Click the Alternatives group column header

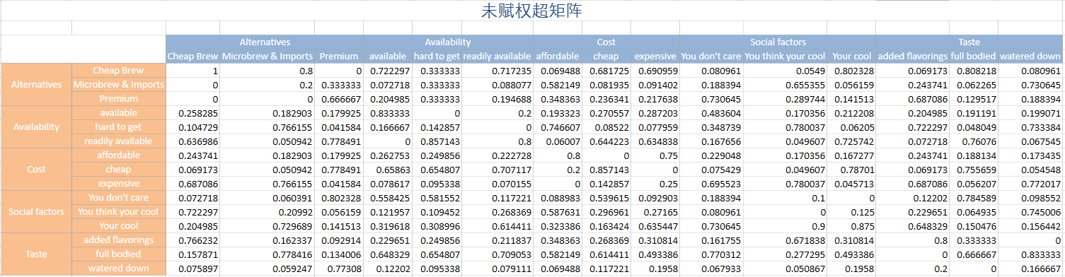(265, 42)
